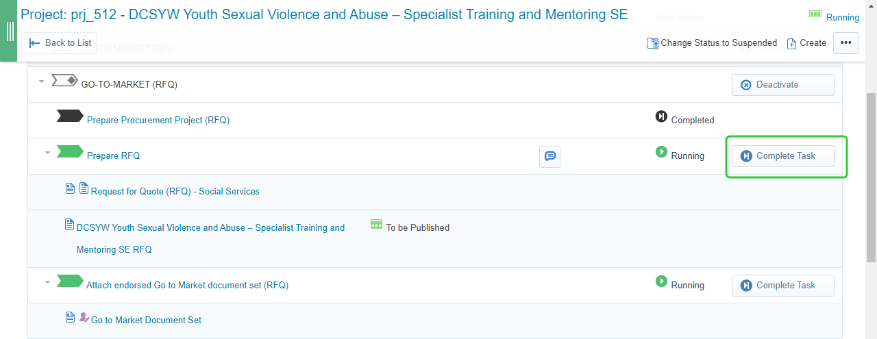Click the To be Published text

(x=418, y=227)
